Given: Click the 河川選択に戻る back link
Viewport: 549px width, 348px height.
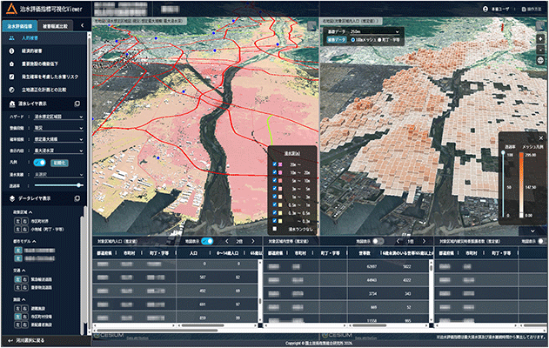Looking at the screenshot, I should tap(27, 340).
